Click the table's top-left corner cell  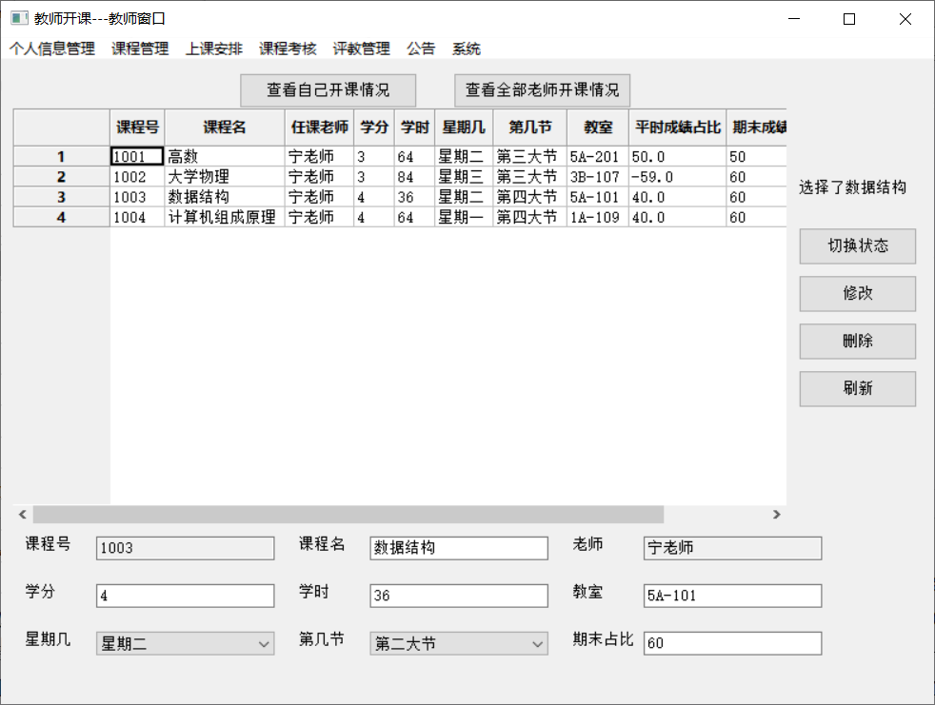click(62, 127)
